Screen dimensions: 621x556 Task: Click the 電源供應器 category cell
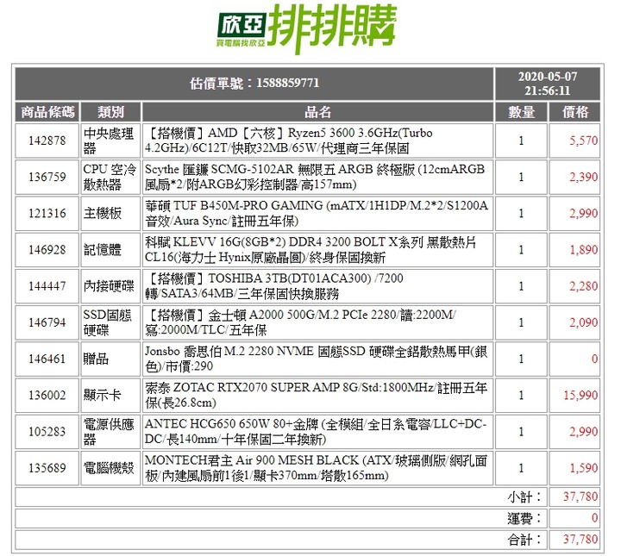pos(110,432)
